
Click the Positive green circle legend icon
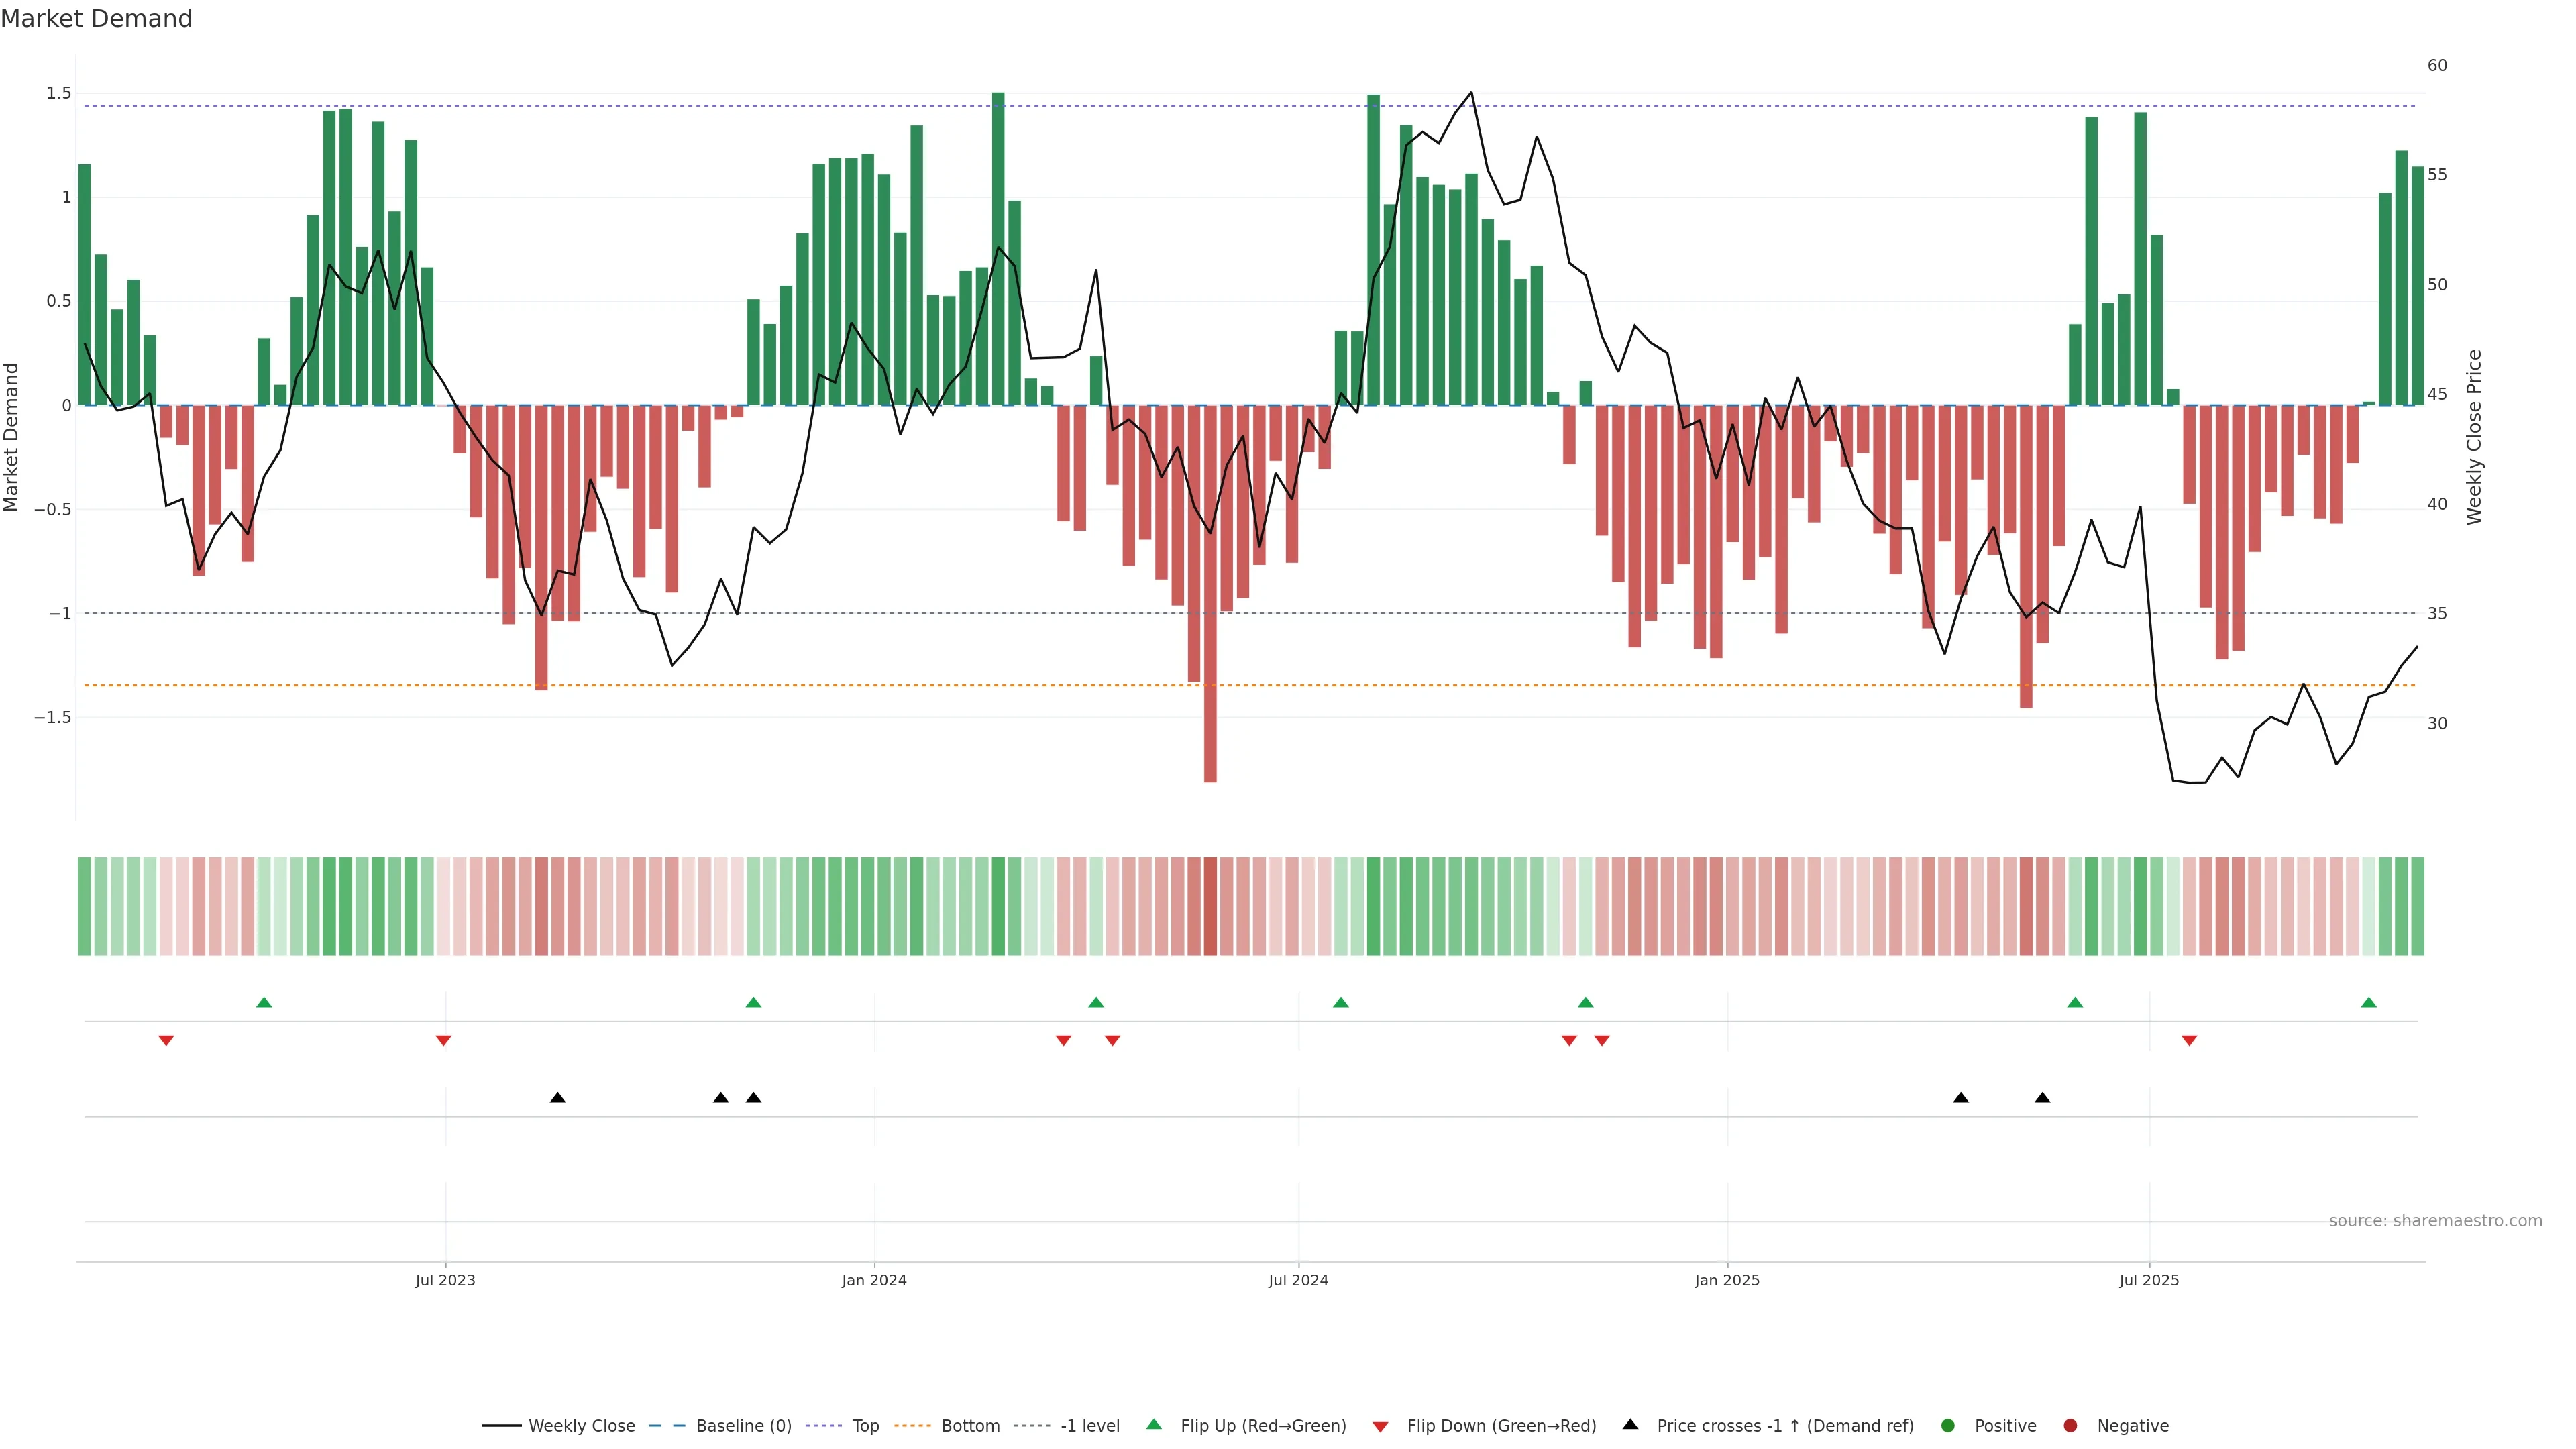1947,1426
